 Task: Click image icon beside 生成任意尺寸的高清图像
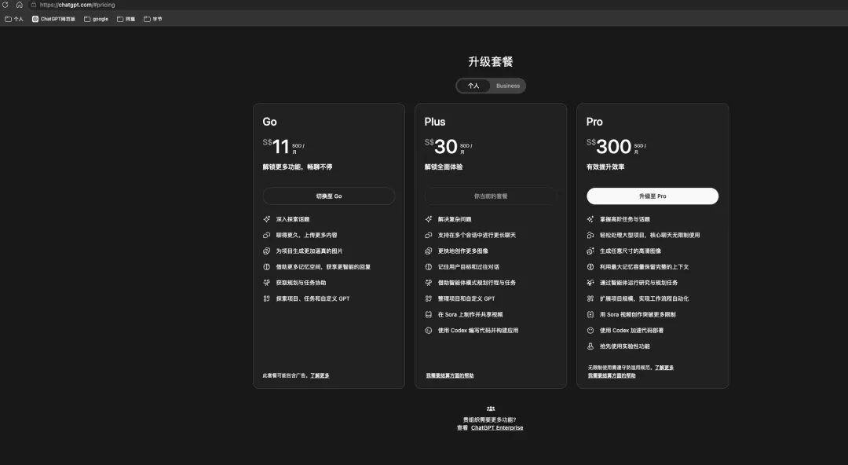tap(590, 251)
